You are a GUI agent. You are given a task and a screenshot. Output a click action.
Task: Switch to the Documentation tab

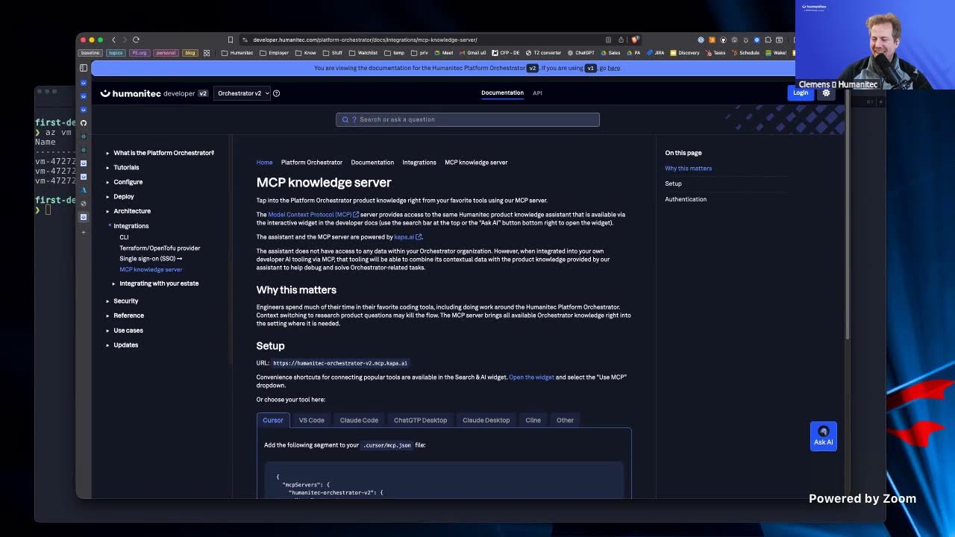[x=502, y=93]
